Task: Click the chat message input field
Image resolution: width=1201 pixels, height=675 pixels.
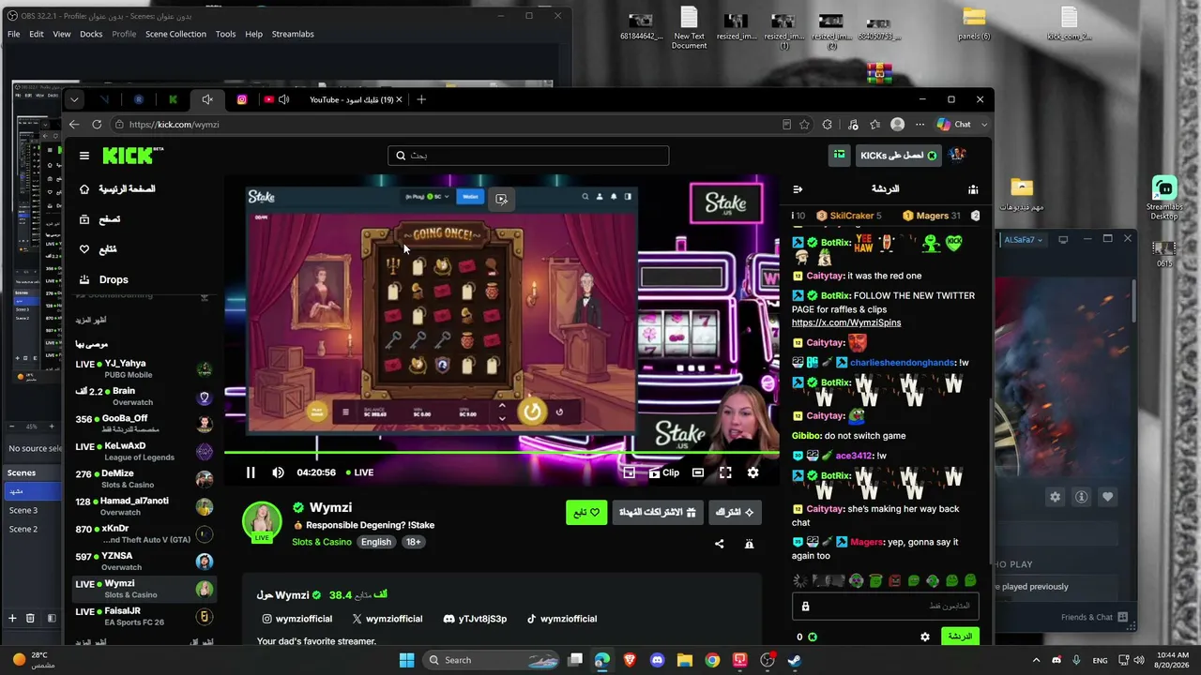Action: pos(886,607)
